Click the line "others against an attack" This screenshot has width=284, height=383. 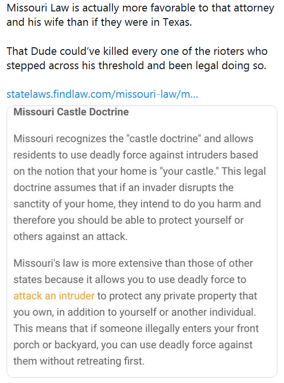tap(71, 237)
